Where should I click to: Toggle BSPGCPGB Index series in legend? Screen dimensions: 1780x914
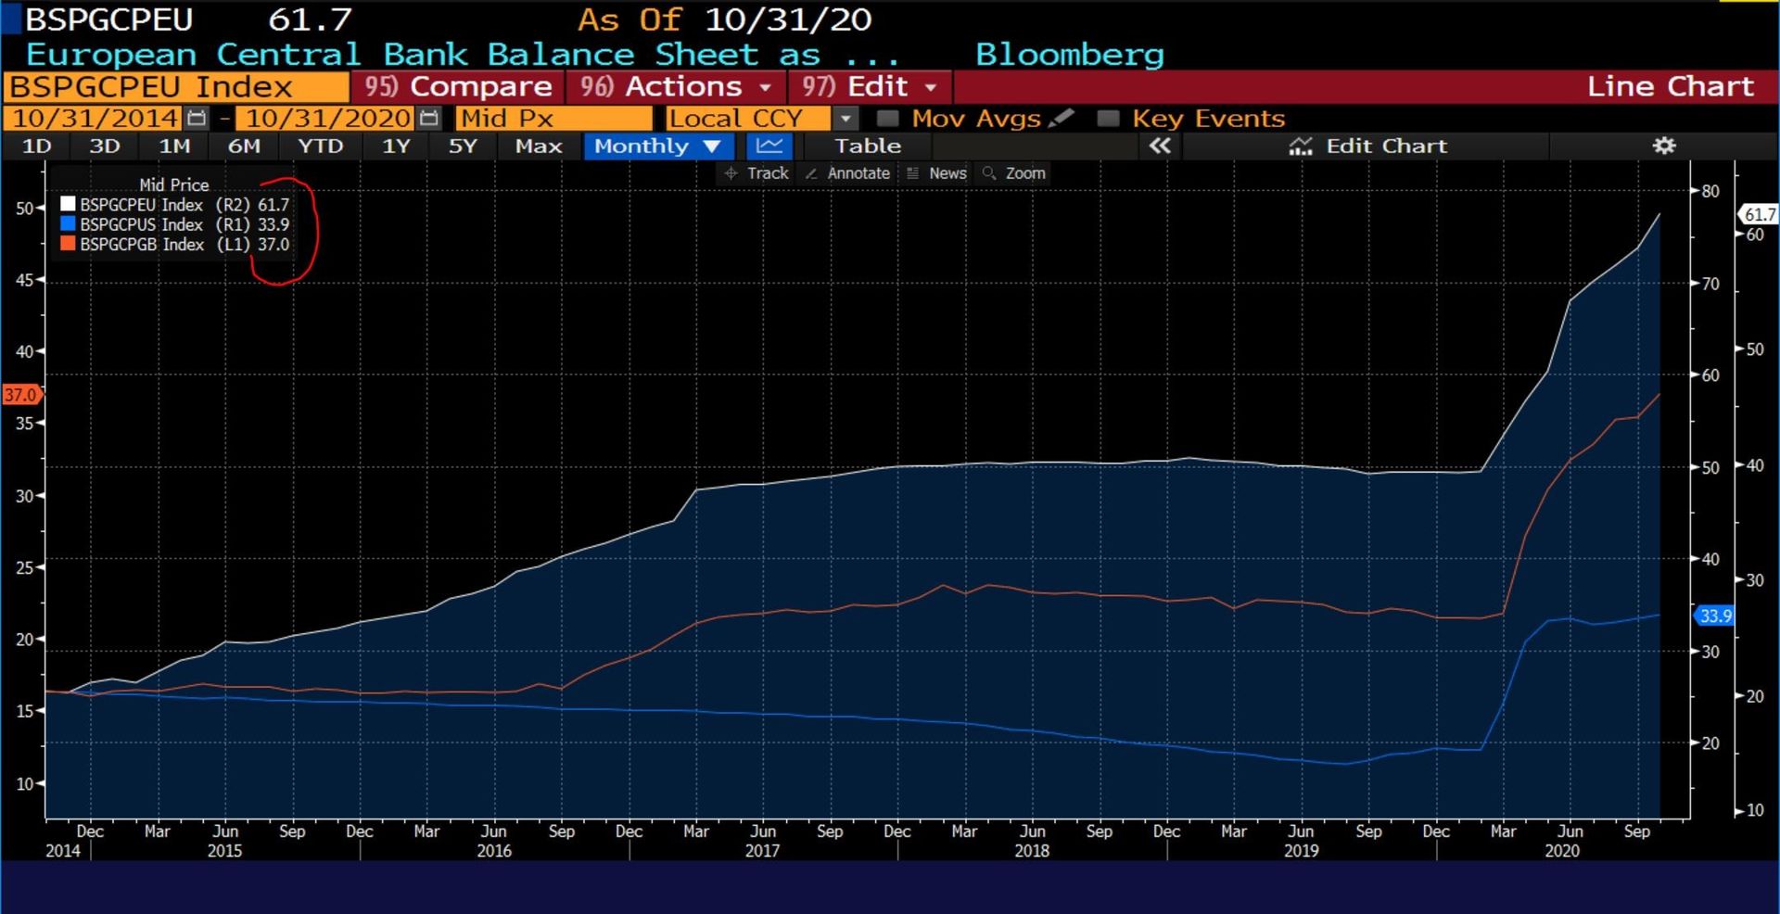point(141,245)
